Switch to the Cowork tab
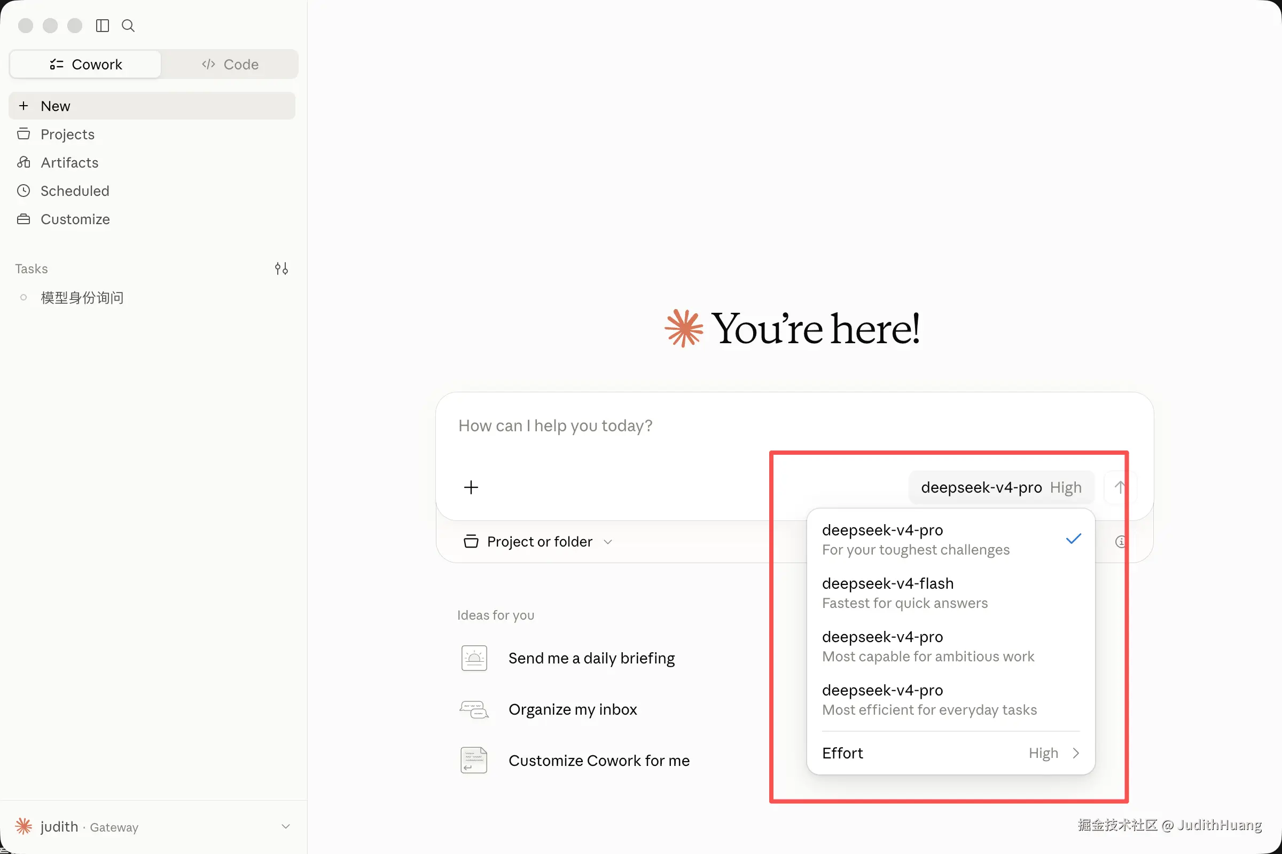The width and height of the screenshot is (1282, 854). pos(85,64)
